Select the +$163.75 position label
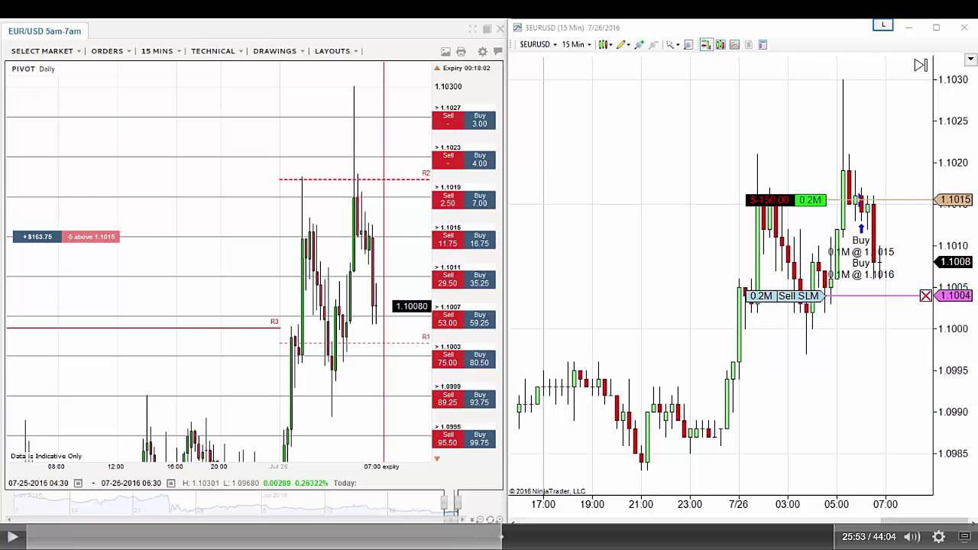The height and width of the screenshot is (550, 978). pyautogui.click(x=37, y=237)
